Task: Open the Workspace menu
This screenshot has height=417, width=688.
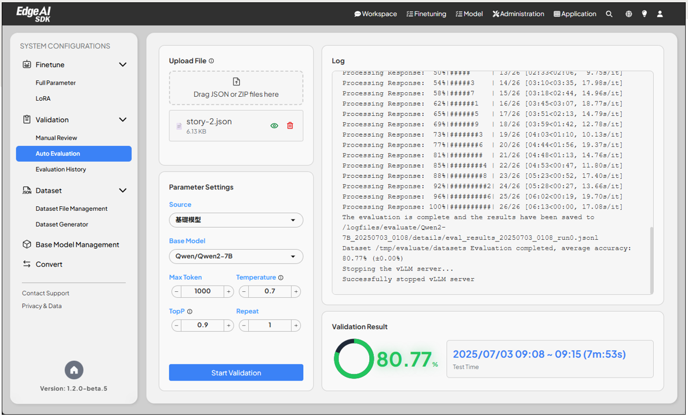Action: click(x=376, y=14)
